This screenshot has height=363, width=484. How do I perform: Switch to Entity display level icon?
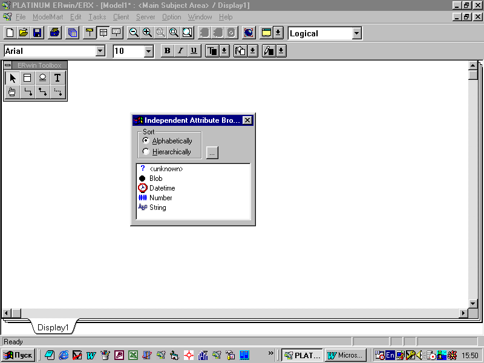(x=90, y=33)
